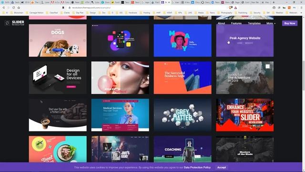305x172 pixels.
Task: Click the Brave rewards triangle icon
Action: pyautogui.click(x=235, y=8)
